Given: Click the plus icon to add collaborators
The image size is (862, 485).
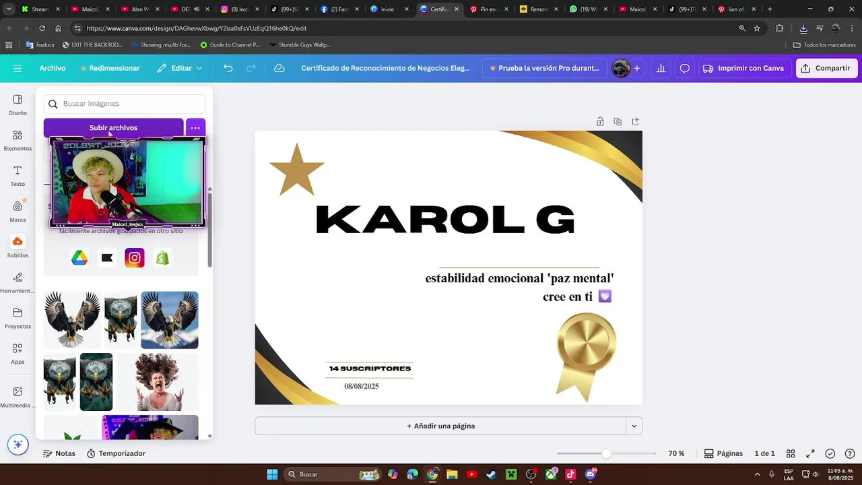Looking at the screenshot, I should coord(636,68).
